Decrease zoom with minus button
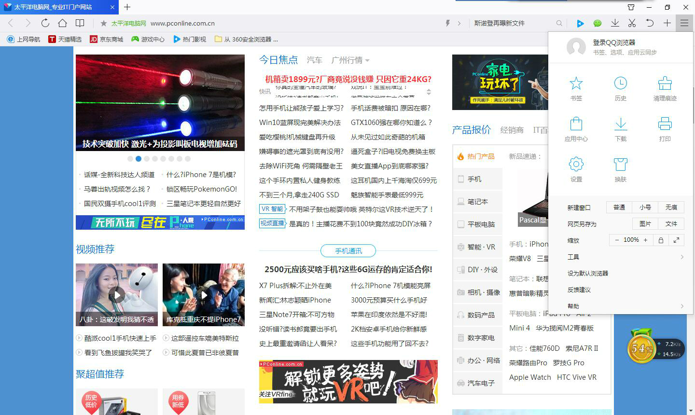695x415 pixels. tap(616, 240)
